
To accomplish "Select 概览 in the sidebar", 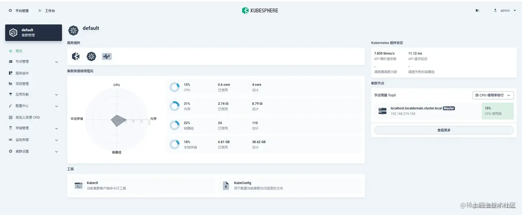I will click(x=19, y=51).
